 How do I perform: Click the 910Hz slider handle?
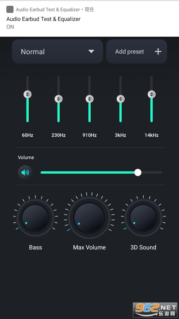[x=90, y=99]
